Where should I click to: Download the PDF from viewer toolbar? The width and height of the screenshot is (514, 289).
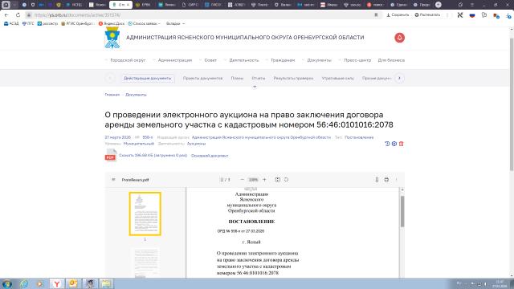[x=377, y=180]
